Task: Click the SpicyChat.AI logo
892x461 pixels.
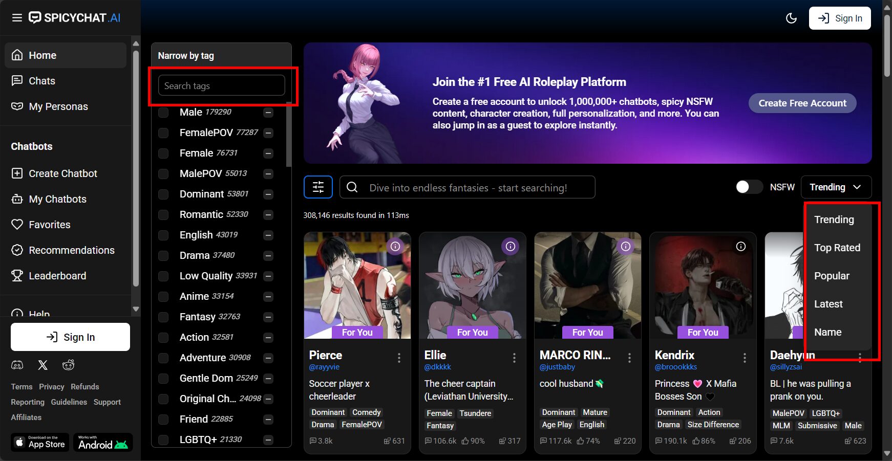Action: pos(75,18)
